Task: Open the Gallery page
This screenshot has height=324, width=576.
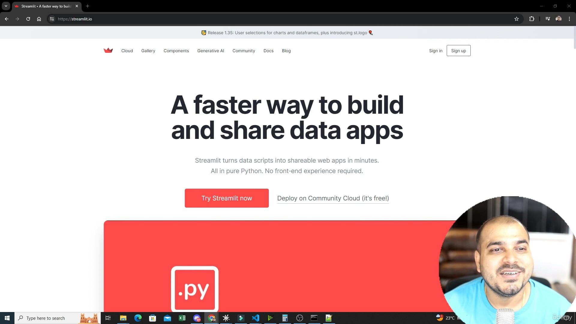Action: coord(148,51)
